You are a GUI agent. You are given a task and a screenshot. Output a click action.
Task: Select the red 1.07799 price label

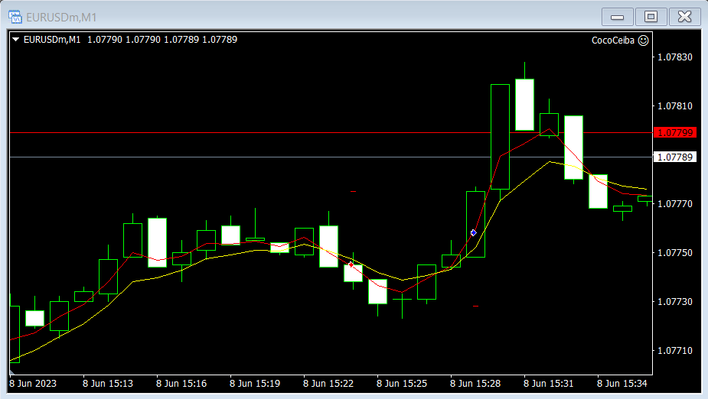point(674,132)
